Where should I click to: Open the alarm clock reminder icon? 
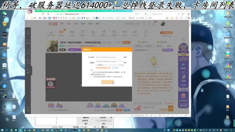(x=114, y=32)
